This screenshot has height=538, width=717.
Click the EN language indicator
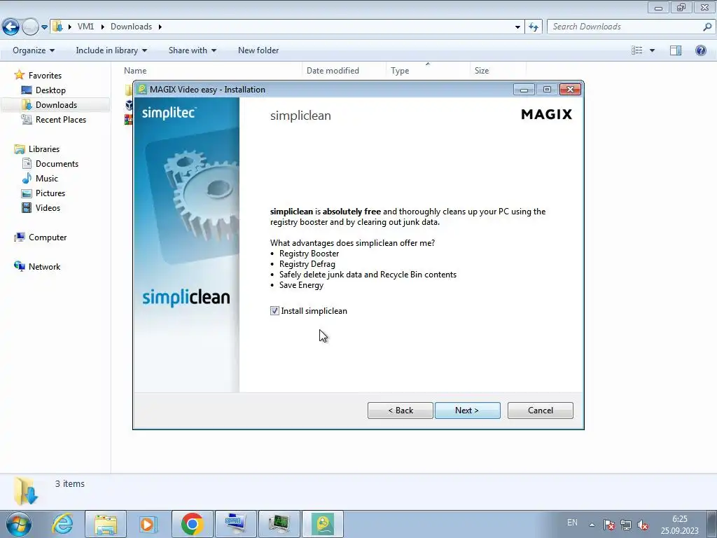click(x=572, y=523)
